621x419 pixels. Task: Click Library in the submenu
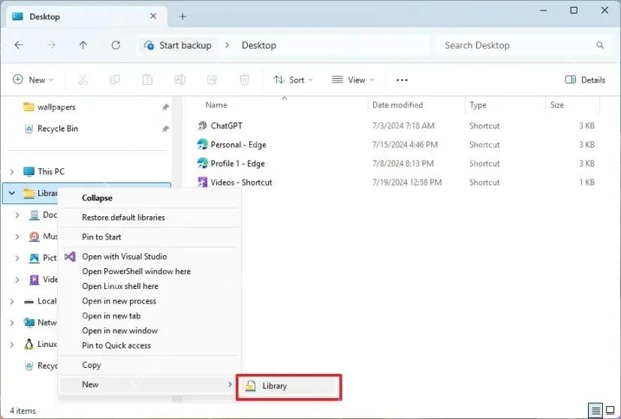(x=288, y=386)
